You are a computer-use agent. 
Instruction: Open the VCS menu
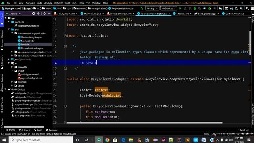pyautogui.click(x=88, y=3)
